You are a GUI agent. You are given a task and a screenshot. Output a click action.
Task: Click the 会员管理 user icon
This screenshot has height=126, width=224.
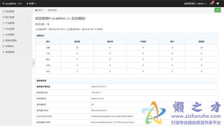tap(3, 35)
